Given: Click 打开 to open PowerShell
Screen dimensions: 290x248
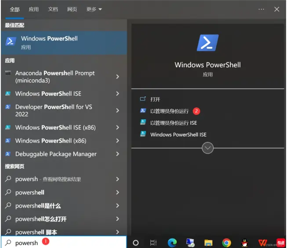Looking at the screenshot, I should [x=155, y=99].
